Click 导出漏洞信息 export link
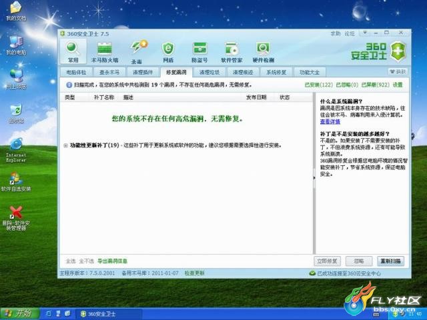The width and height of the screenshot is (427, 320). 112,261
